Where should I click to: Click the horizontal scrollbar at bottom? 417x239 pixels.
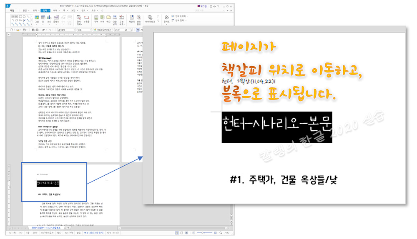173,228
